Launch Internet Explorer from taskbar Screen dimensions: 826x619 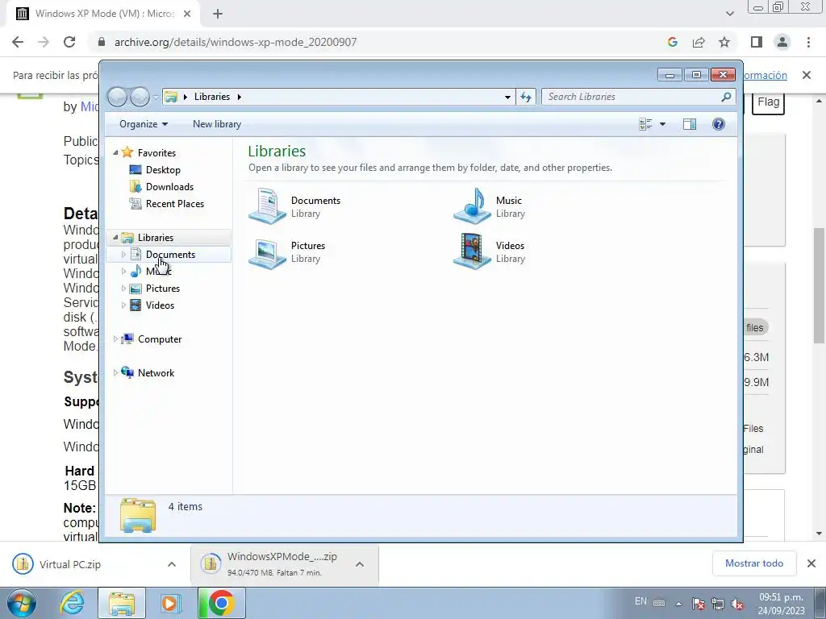pyautogui.click(x=72, y=603)
